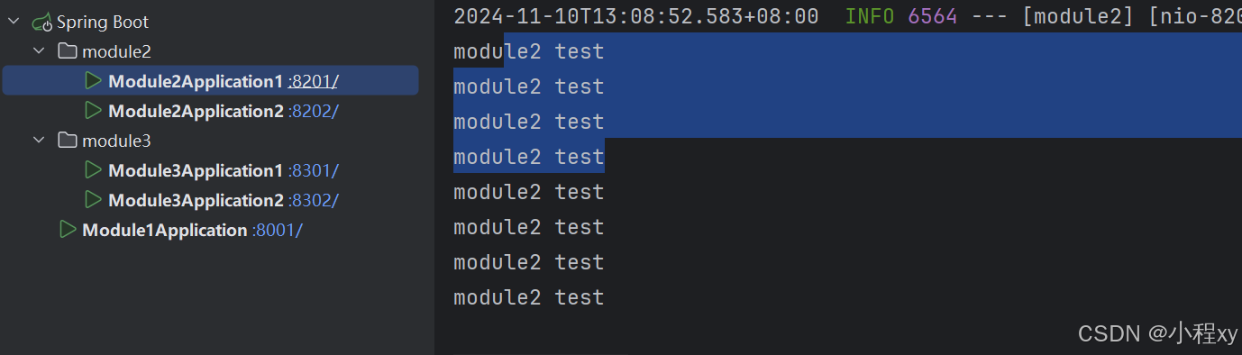Click run icon beside Module3Application1
Viewport: 1242px width, 355px height.
[x=93, y=170]
